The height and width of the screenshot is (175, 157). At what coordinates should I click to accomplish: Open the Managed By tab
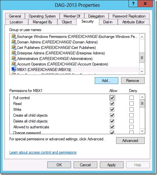tap(42, 22)
